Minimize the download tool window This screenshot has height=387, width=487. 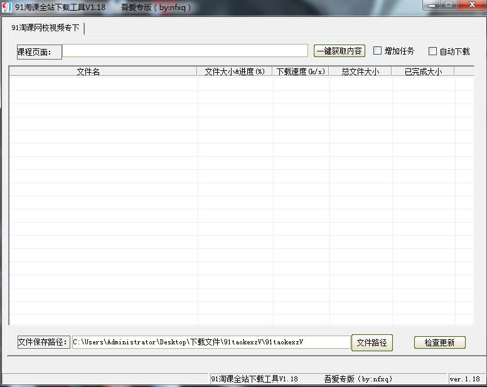coord(432,5)
